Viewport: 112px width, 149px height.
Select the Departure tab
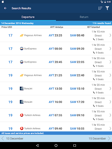point(28,17)
